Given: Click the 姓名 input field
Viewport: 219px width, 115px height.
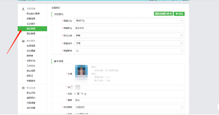Looking at the screenshot, I should tap(129, 87).
